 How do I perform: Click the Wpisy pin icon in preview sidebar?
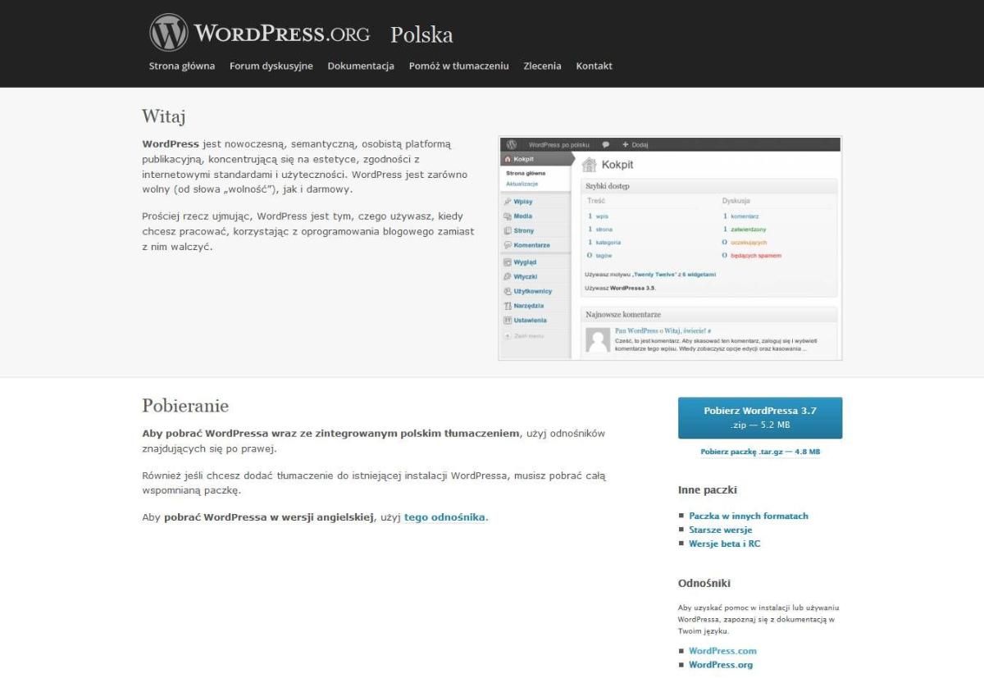pos(508,202)
